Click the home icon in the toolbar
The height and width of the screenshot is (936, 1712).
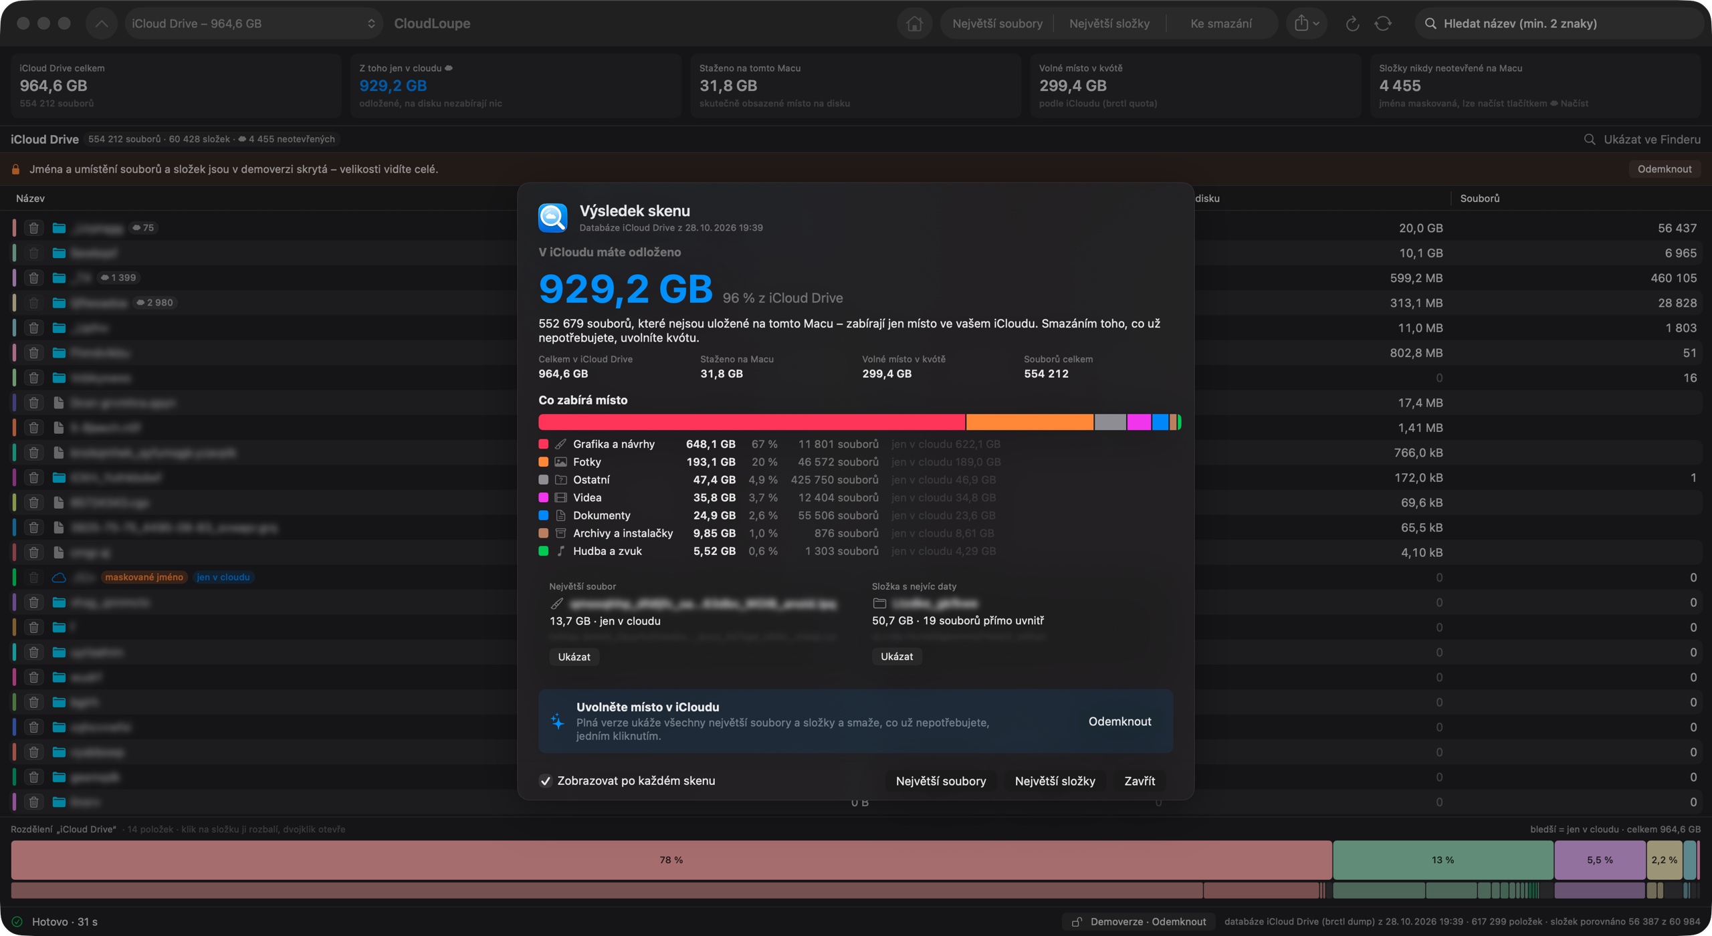[914, 23]
